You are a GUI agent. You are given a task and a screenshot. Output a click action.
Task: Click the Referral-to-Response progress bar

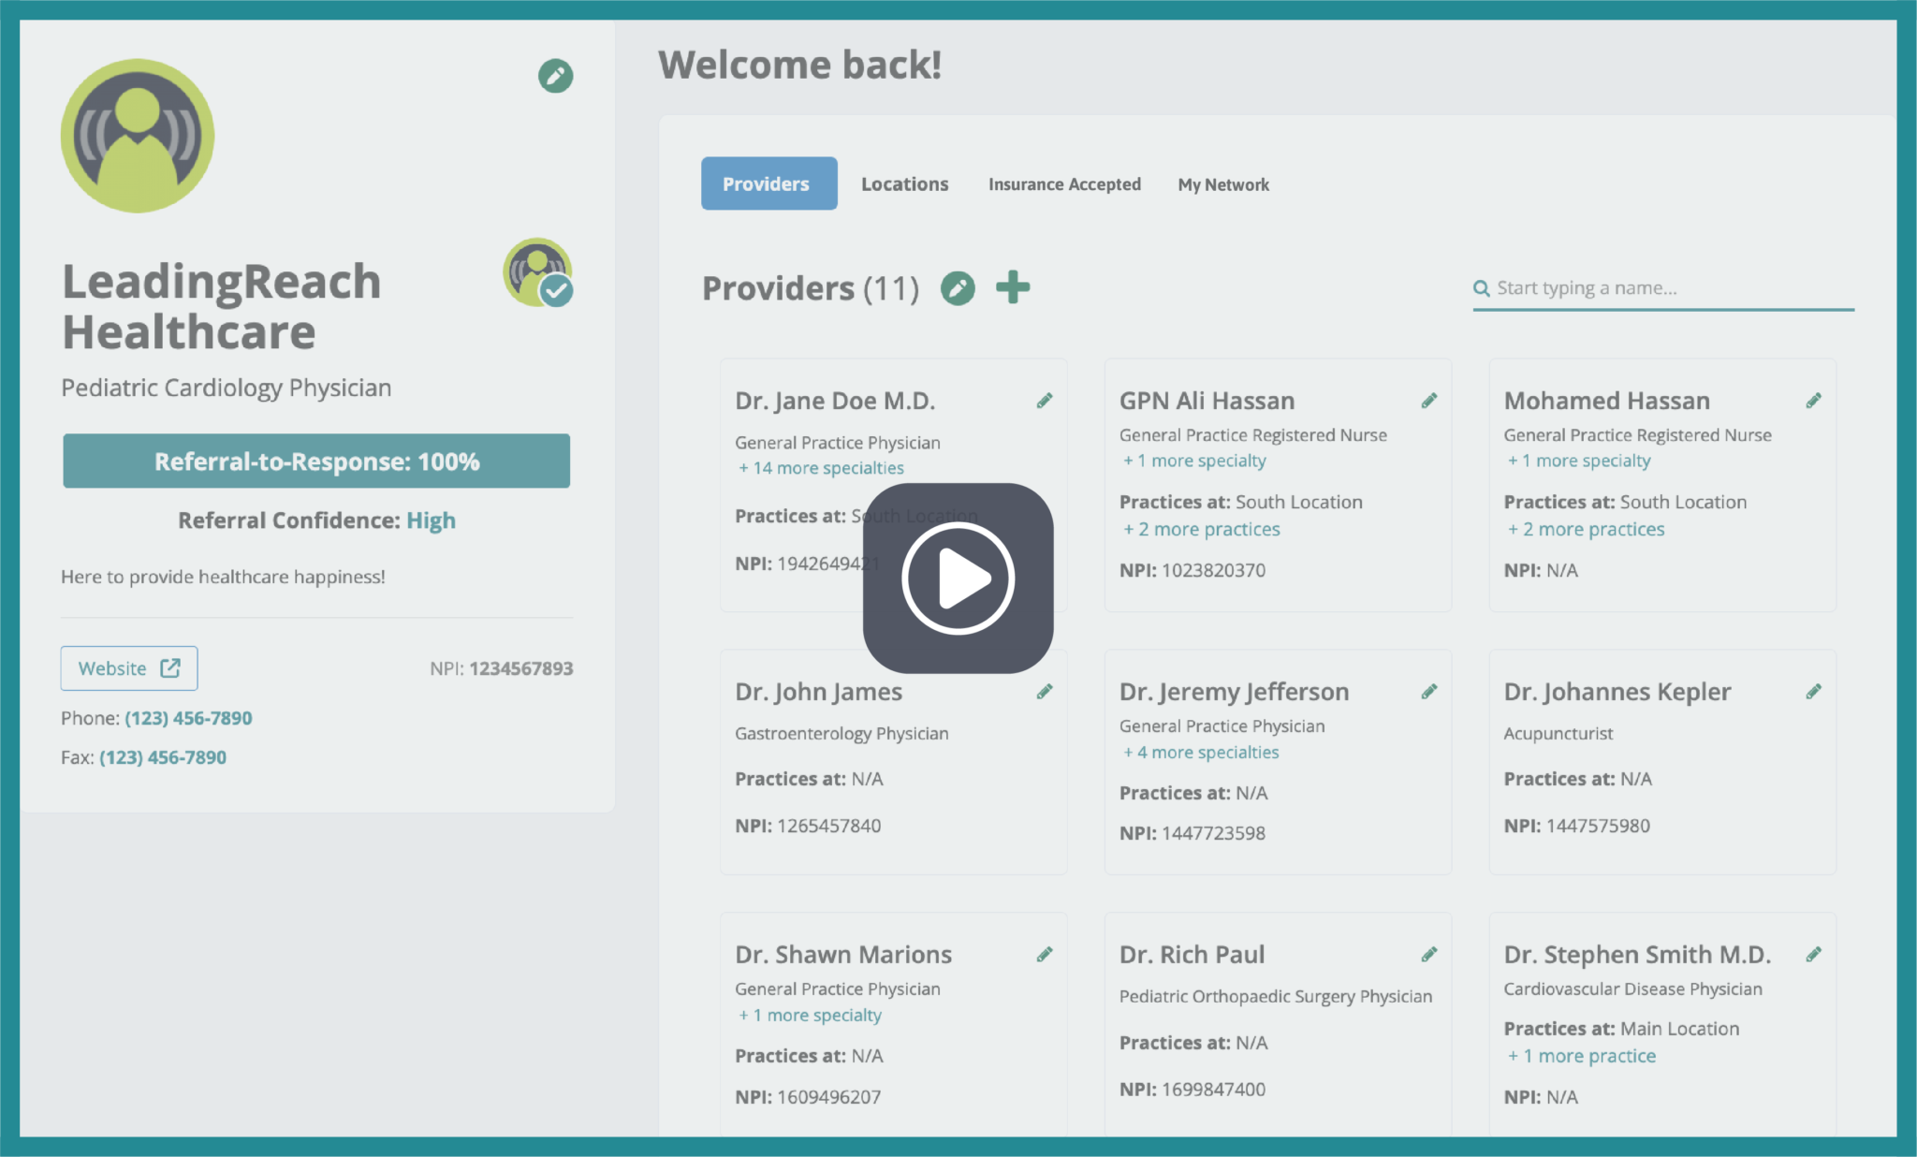coord(316,461)
